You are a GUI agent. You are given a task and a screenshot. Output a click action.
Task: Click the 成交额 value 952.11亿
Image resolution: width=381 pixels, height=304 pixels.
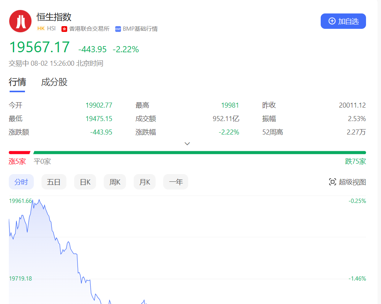(226, 119)
